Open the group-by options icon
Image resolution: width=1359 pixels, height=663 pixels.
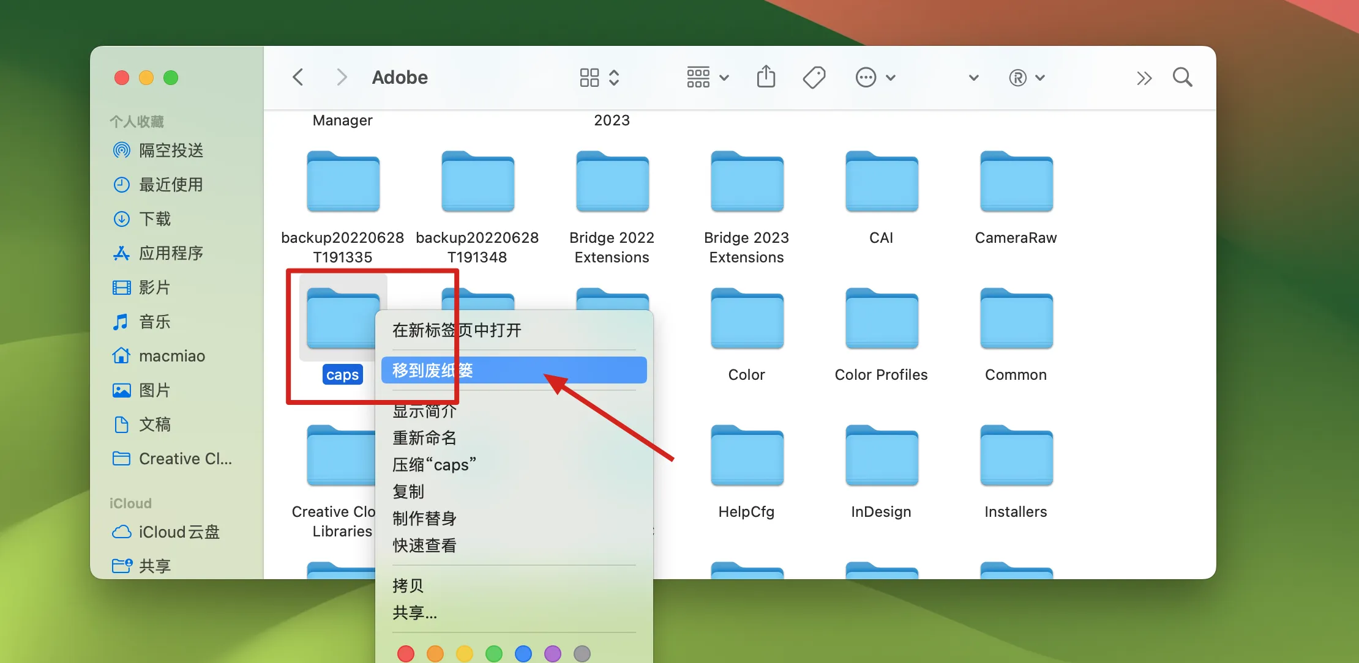[x=698, y=78]
